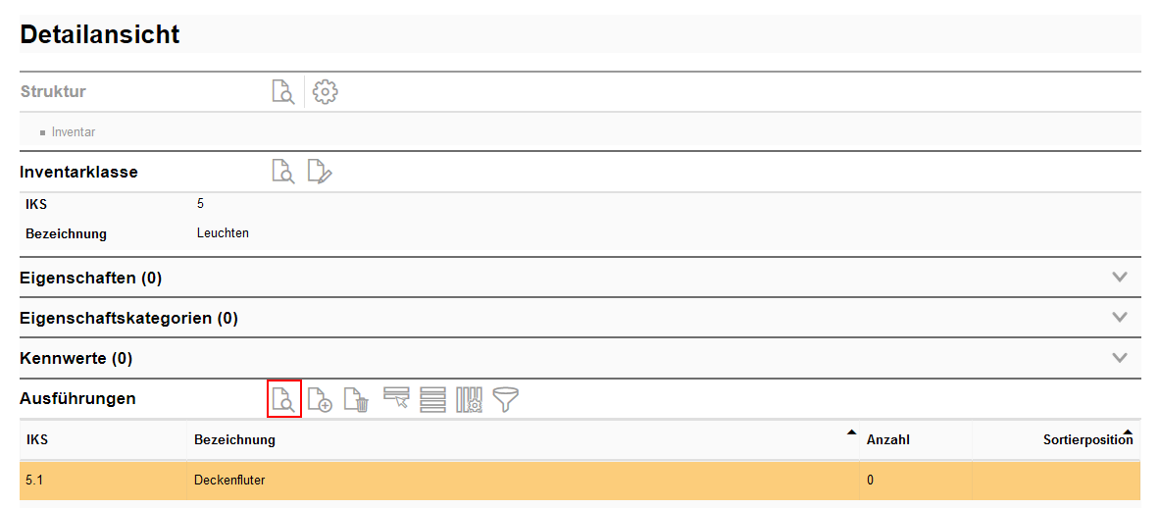The height and width of the screenshot is (508, 1159).
Task: Add new Ausführung with plus document icon
Action: click(x=320, y=399)
